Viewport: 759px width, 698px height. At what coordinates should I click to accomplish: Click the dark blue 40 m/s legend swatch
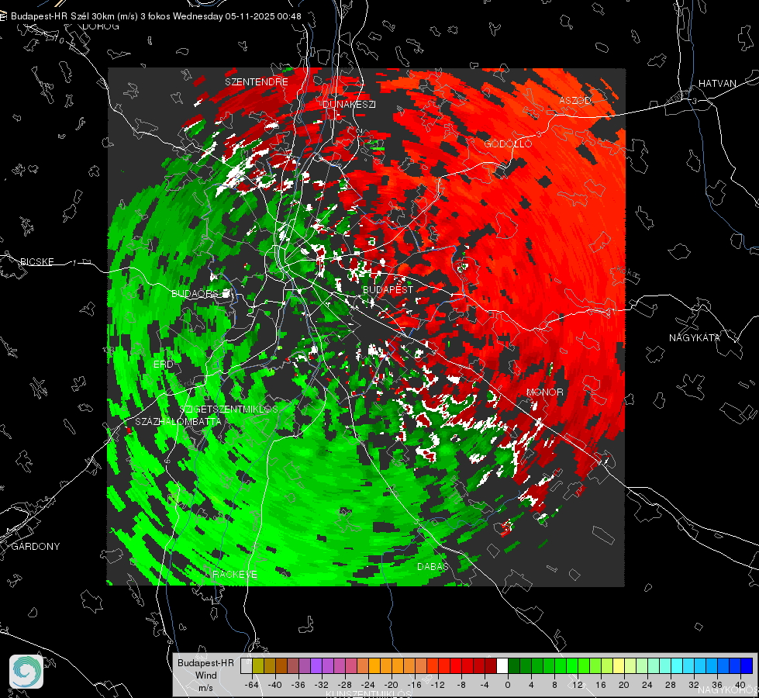pos(747,666)
